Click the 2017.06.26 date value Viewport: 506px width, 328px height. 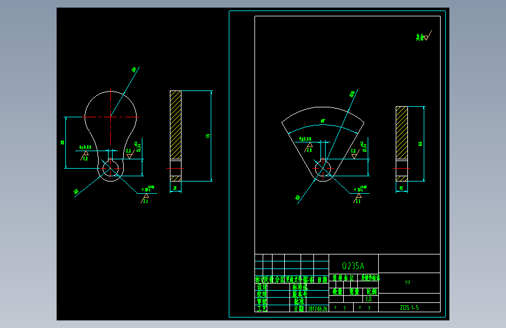coord(317,309)
